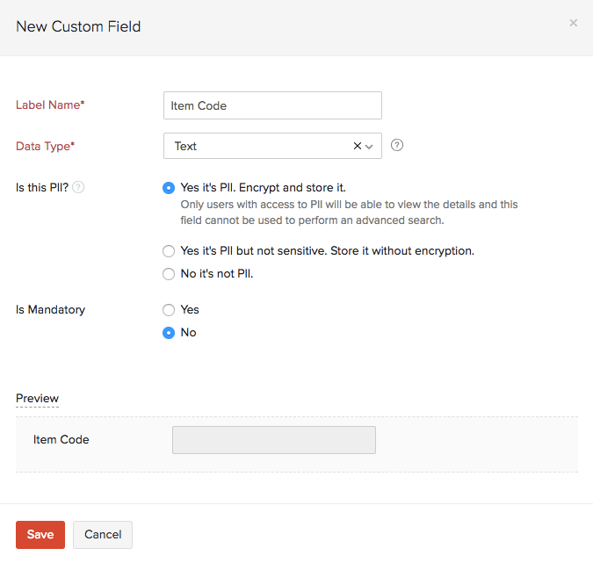Click the Item Code preview field
The width and height of the screenshot is (593, 563).
(274, 440)
